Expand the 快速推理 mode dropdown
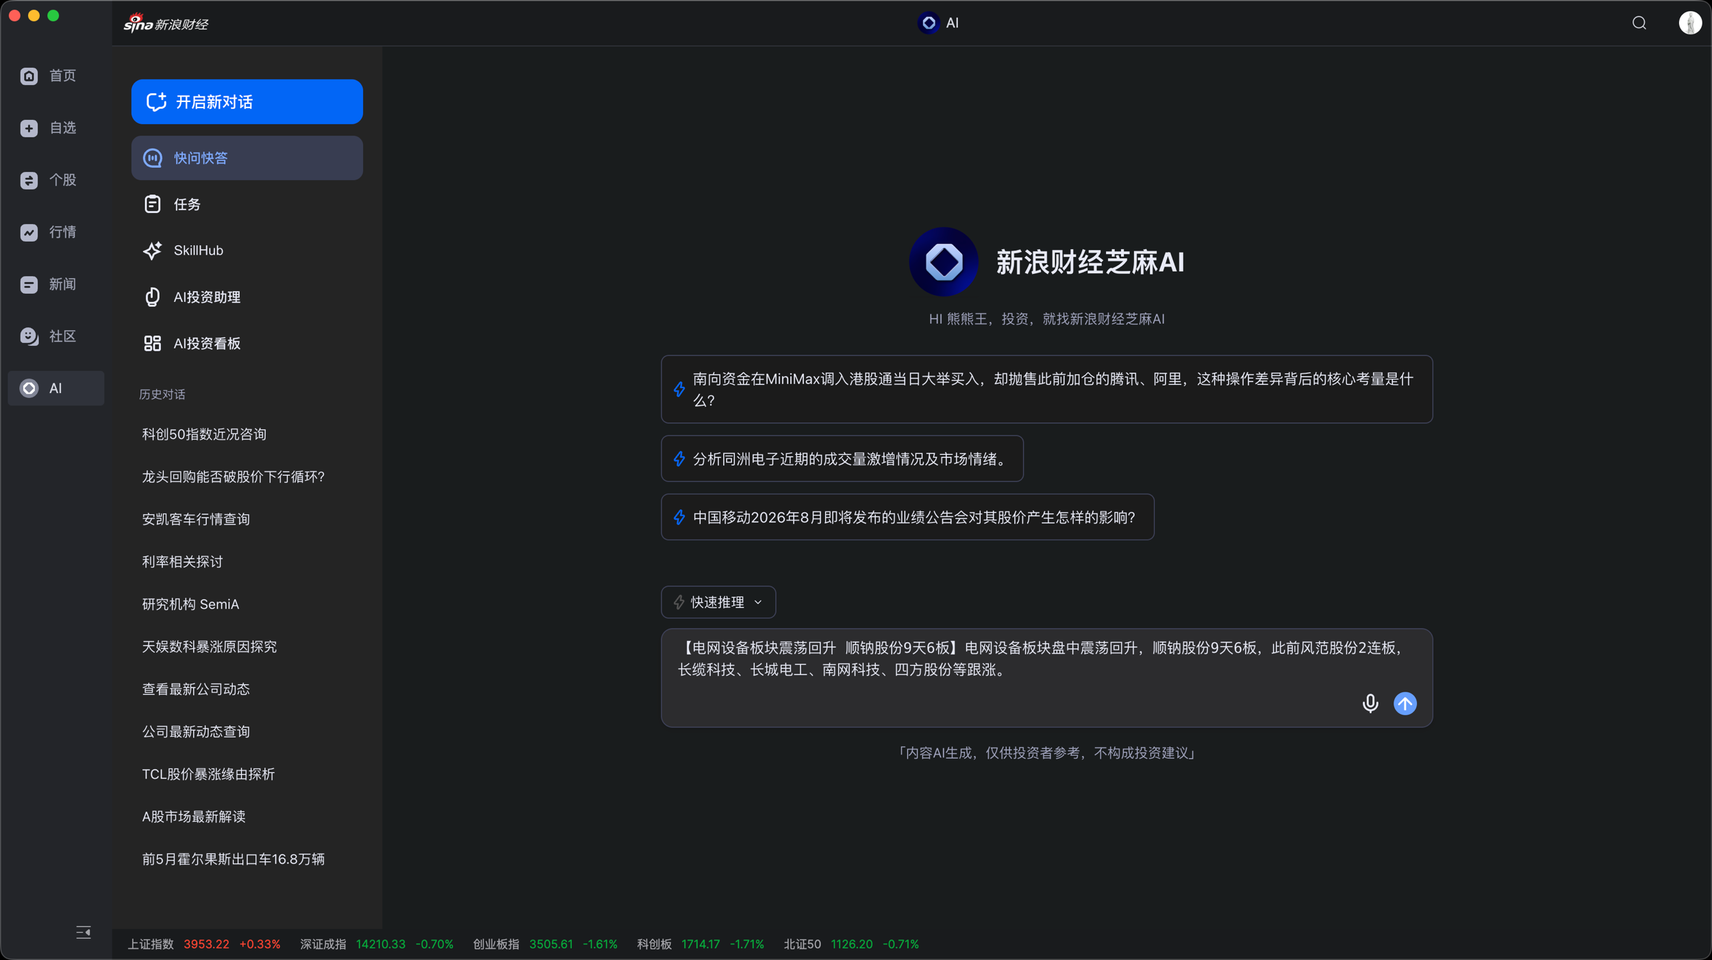This screenshot has width=1712, height=960. 718,602
